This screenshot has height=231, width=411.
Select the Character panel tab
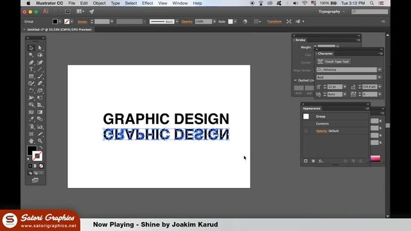325,53
